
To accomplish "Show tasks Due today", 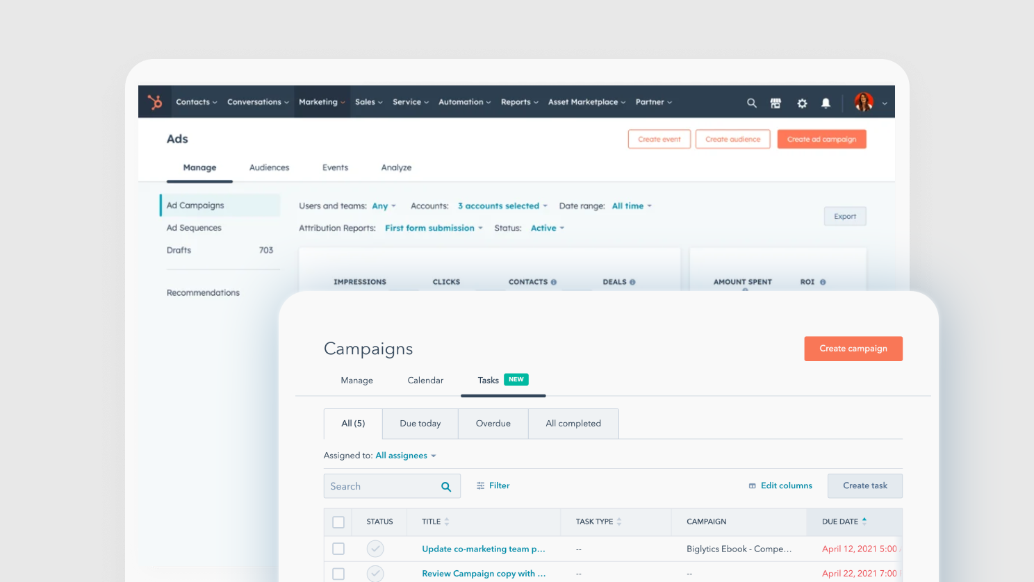I will point(420,424).
